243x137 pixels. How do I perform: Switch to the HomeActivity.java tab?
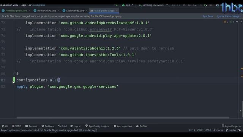[x=46, y=11]
